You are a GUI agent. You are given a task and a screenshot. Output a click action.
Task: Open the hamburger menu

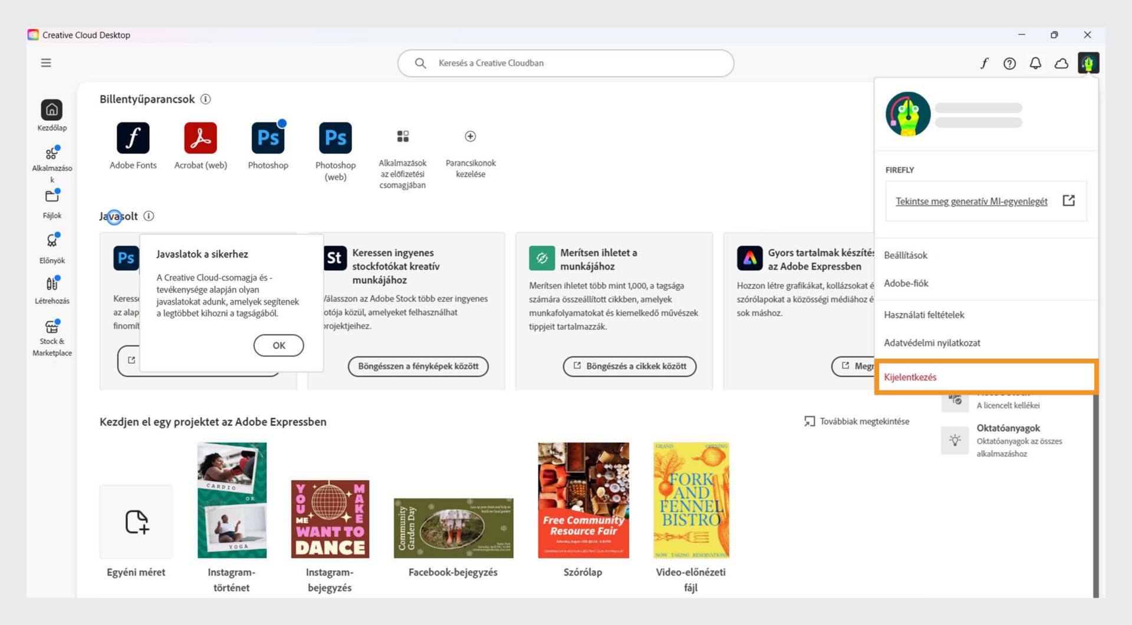coord(46,62)
